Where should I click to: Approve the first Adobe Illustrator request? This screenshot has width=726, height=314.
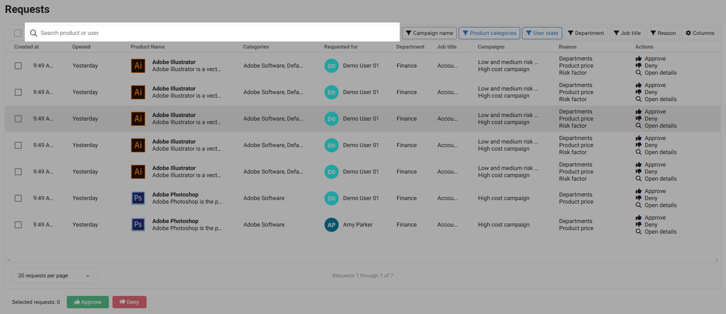(x=655, y=59)
